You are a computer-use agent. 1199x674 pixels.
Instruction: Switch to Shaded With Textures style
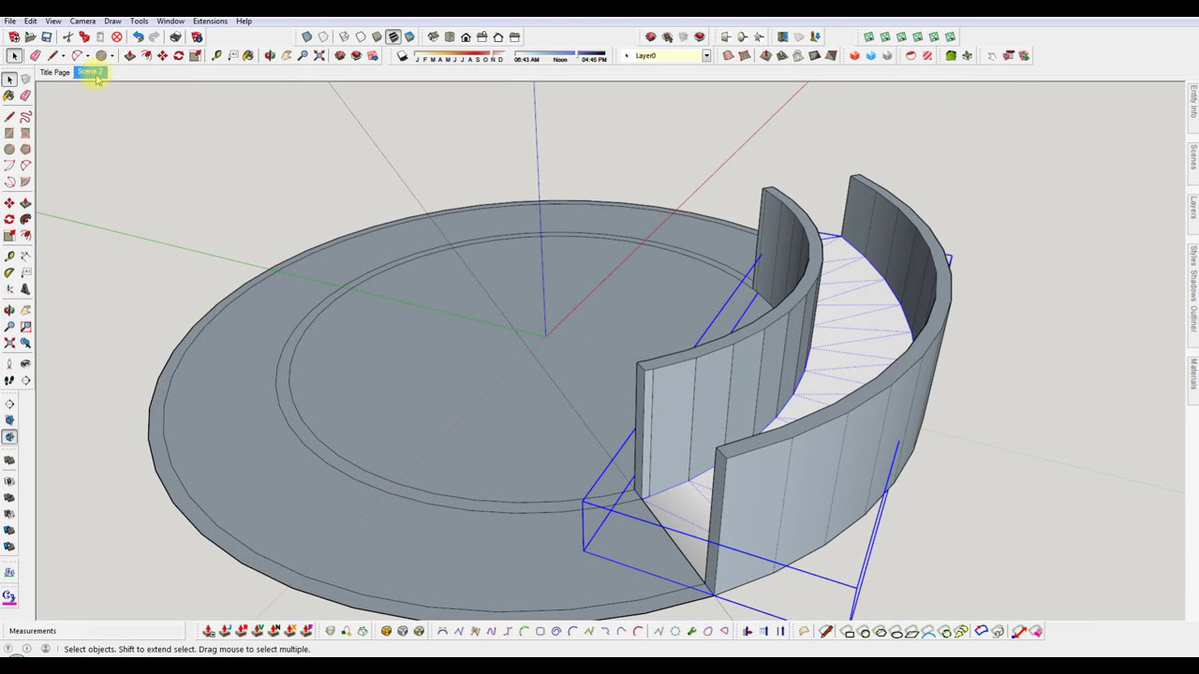pyautogui.click(x=392, y=37)
